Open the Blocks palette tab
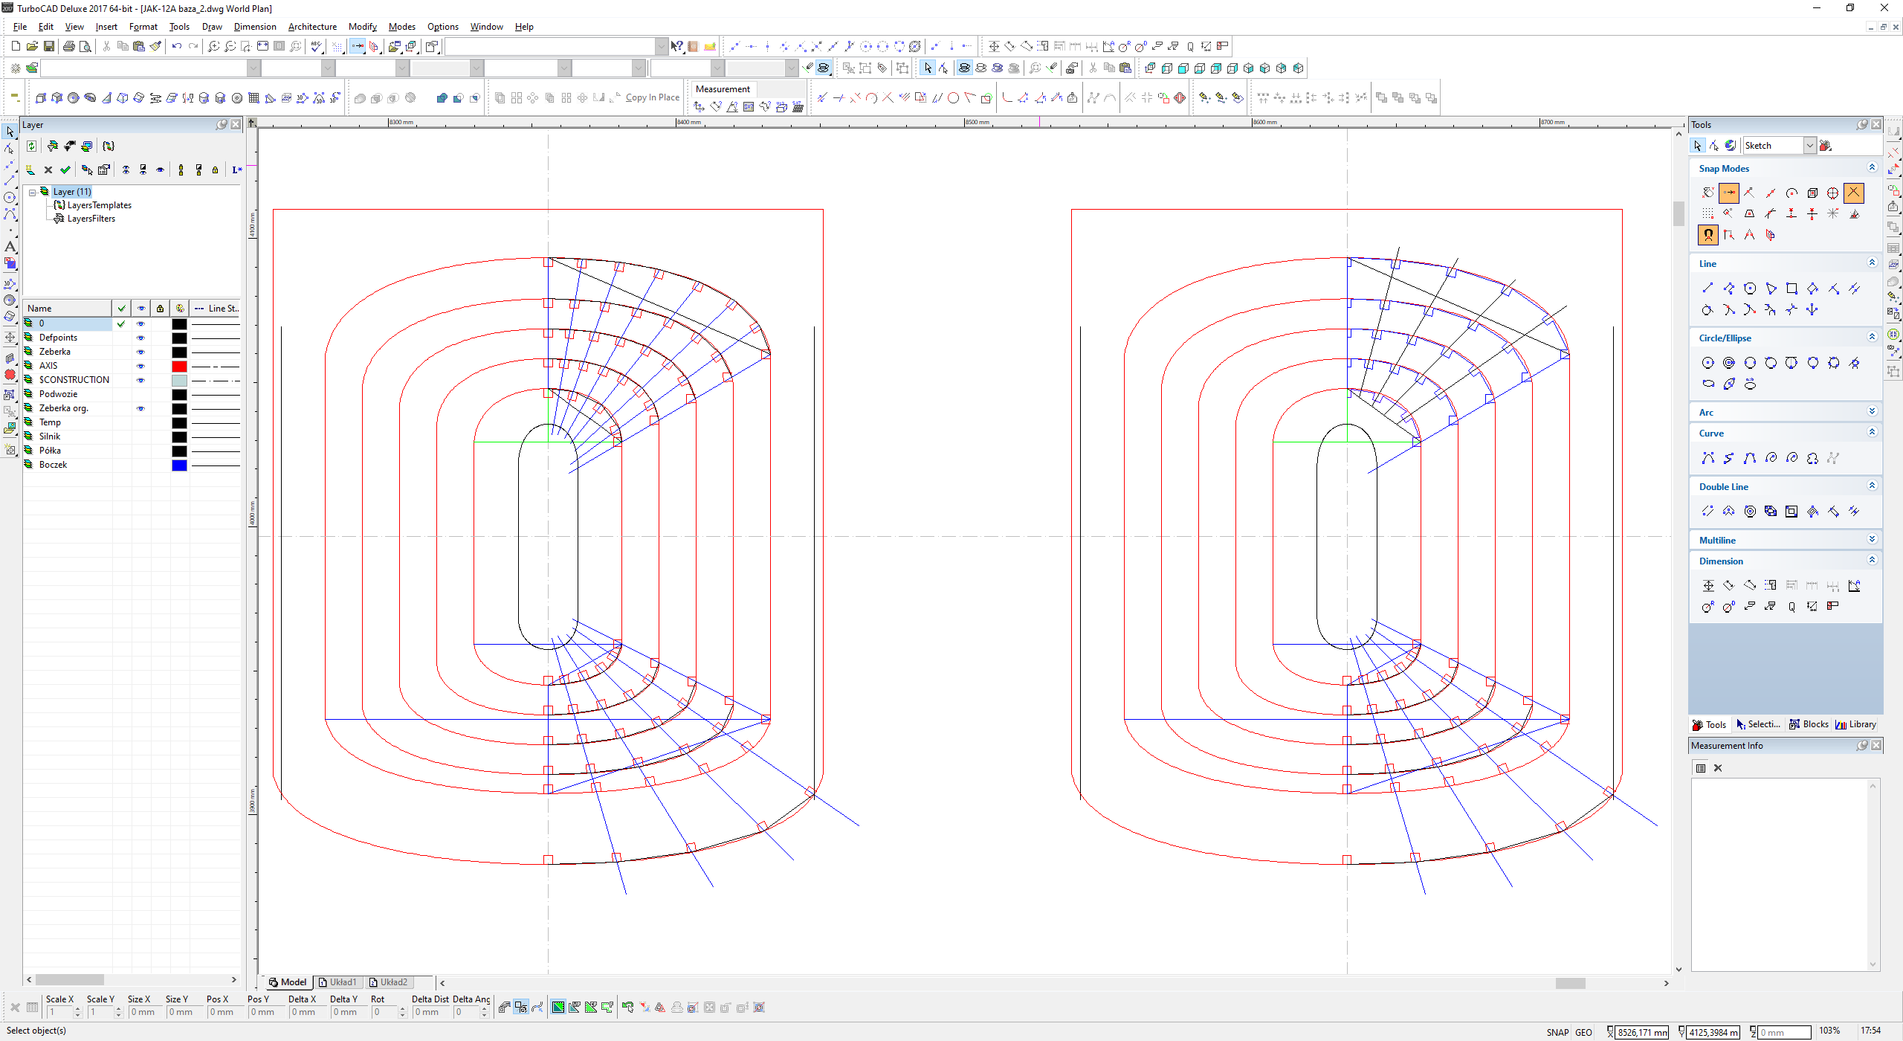This screenshot has height=1041, width=1903. (x=1809, y=724)
